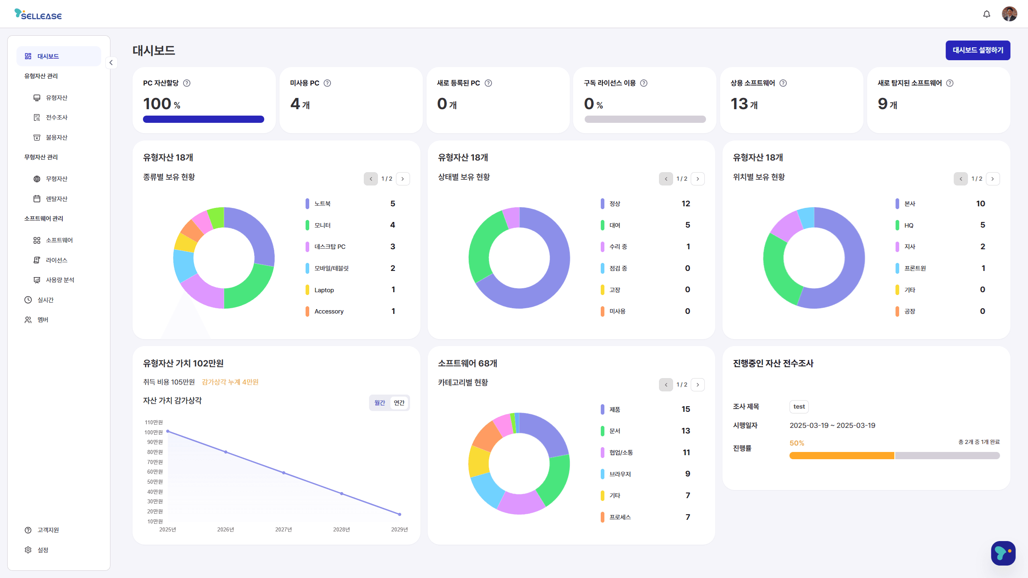
Task: Open the 렌탈자산 menu item
Action: pyautogui.click(x=56, y=199)
